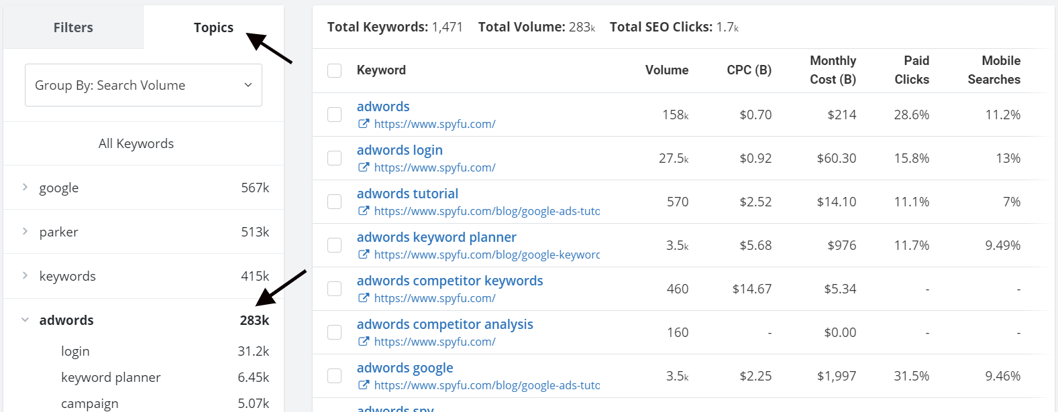The height and width of the screenshot is (412, 1058).
Task: Open the adwords tutorial keyword link
Action: point(407,194)
